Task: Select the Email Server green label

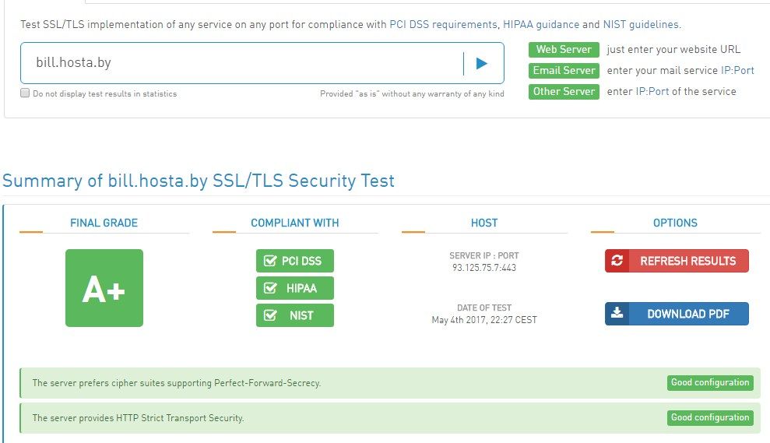Action: click(564, 71)
